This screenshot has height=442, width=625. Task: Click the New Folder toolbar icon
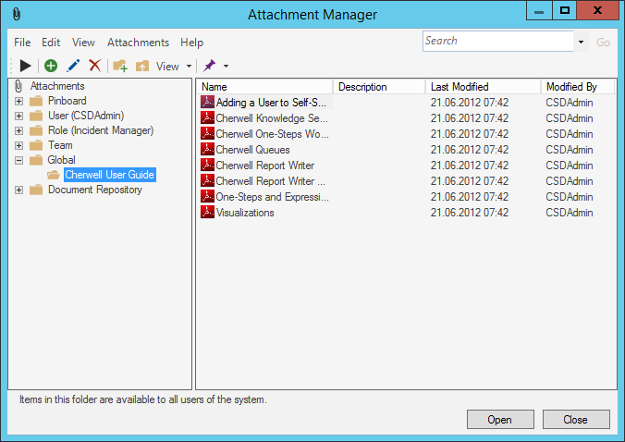[x=120, y=66]
